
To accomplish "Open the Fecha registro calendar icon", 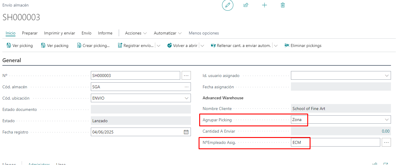I will (186, 132).
